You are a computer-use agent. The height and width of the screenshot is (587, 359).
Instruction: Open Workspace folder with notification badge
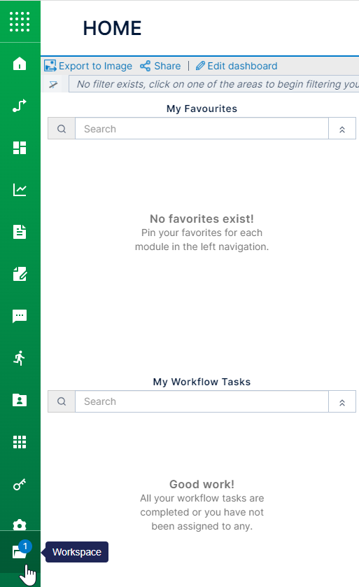pyautogui.click(x=20, y=551)
